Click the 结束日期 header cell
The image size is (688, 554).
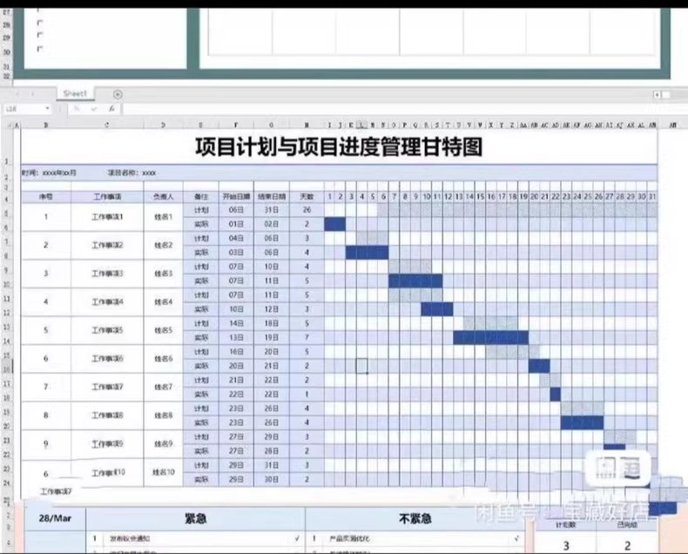tap(271, 197)
